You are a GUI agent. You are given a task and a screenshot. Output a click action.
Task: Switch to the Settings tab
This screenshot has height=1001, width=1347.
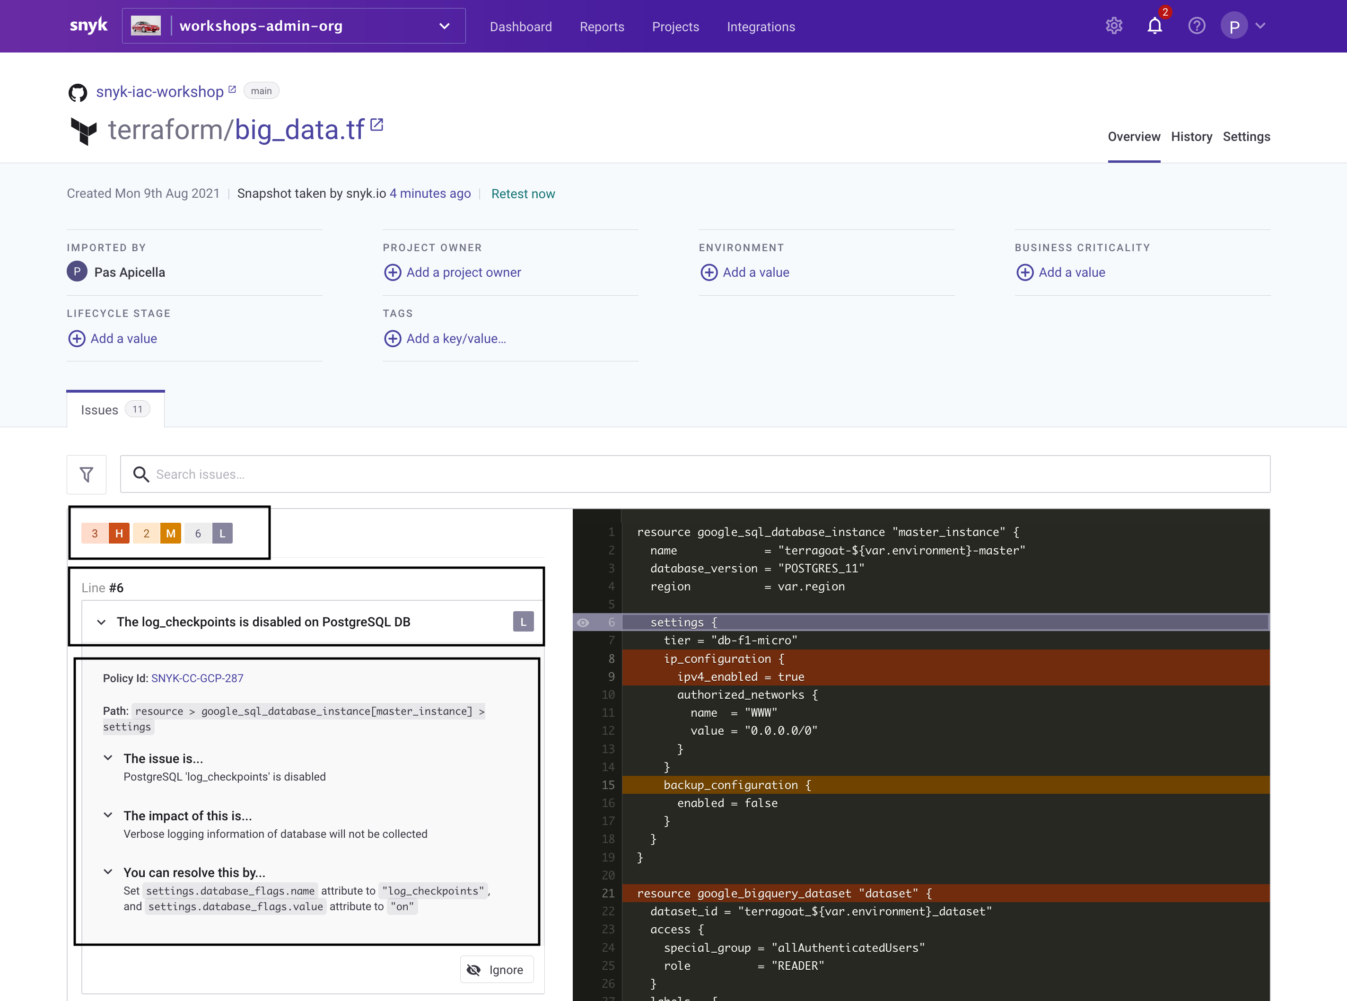1246,137
